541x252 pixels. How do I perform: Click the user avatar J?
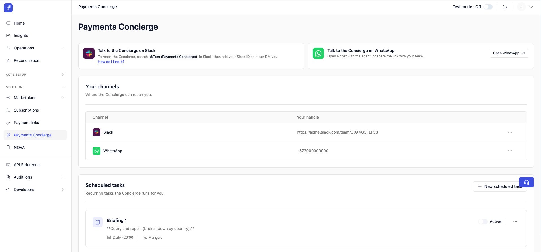coord(521,7)
